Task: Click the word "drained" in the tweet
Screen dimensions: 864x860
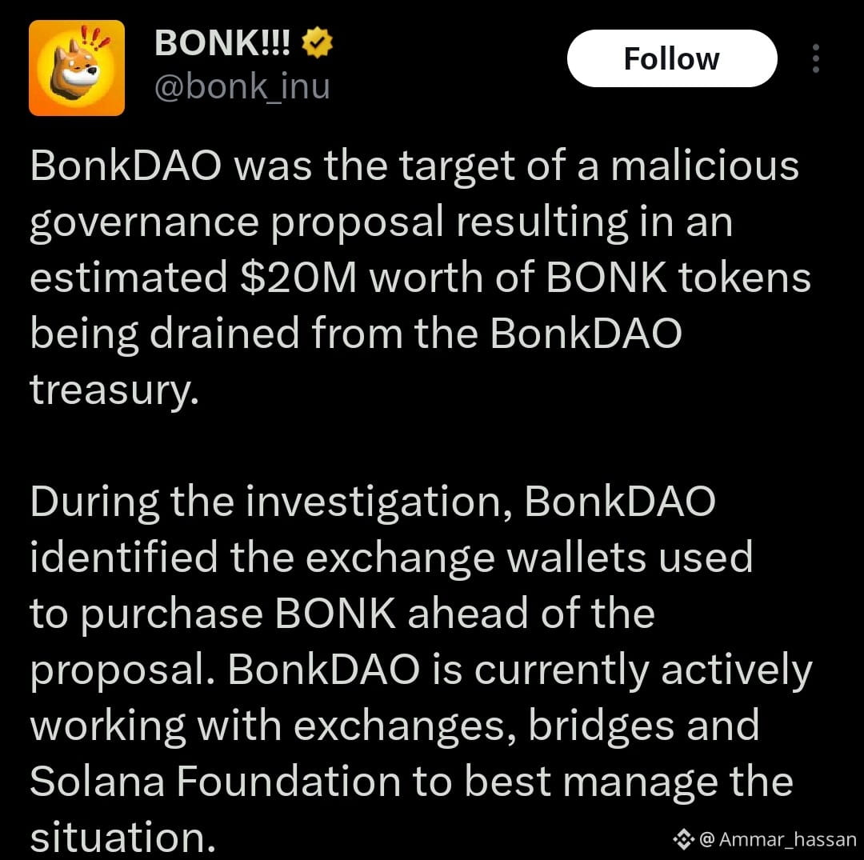Action: 224,334
